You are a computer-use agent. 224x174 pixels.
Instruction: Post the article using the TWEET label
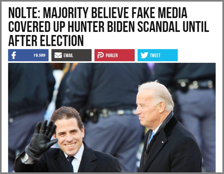[x=155, y=55]
